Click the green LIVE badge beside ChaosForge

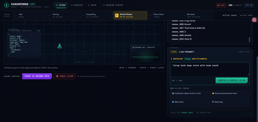(x=32, y=4)
